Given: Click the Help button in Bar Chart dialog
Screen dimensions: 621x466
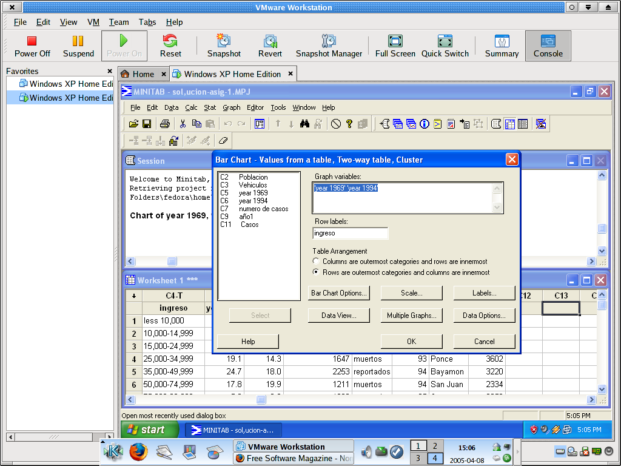Looking at the screenshot, I should [x=248, y=341].
